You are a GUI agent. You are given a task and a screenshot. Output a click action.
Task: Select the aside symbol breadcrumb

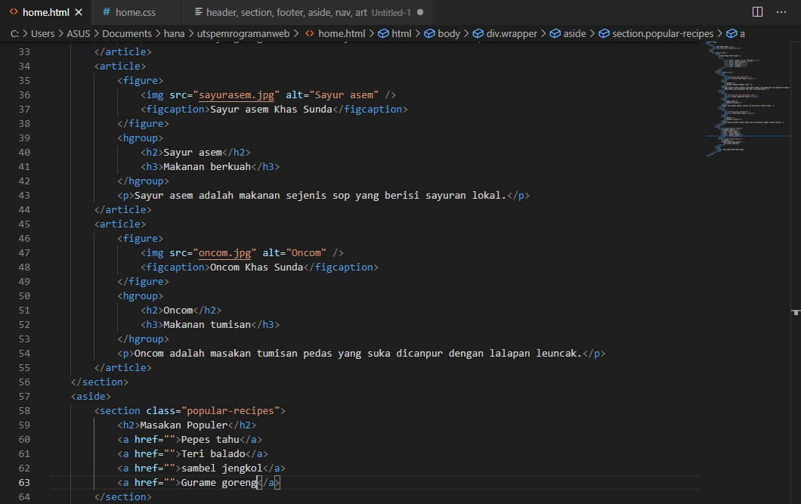point(568,34)
